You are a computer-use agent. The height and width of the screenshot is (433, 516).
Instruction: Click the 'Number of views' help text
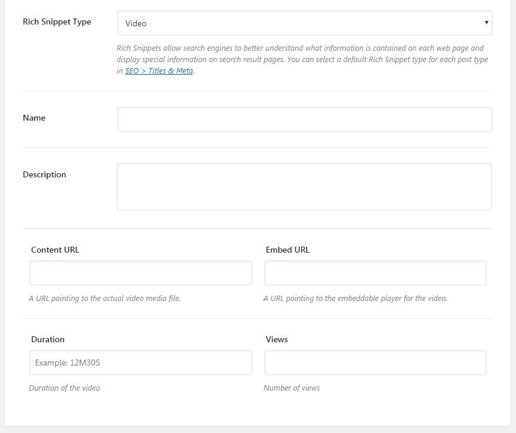(x=292, y=388)
